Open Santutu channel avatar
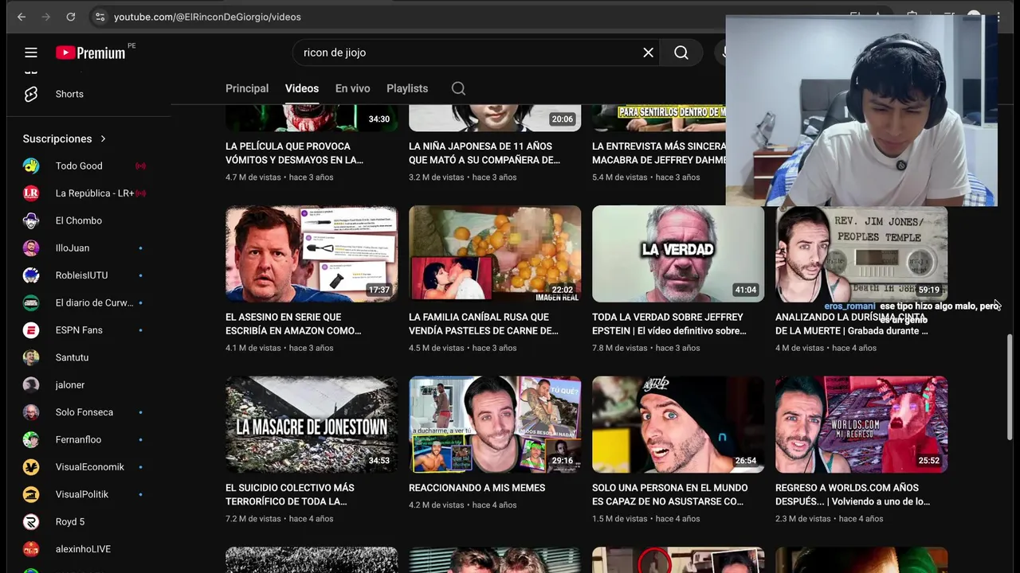Screen dimensions: 1020x573 31,357
